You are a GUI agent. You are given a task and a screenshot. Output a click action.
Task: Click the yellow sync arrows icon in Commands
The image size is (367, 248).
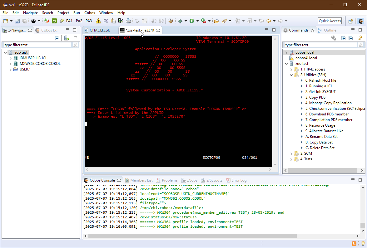point(360,38)
